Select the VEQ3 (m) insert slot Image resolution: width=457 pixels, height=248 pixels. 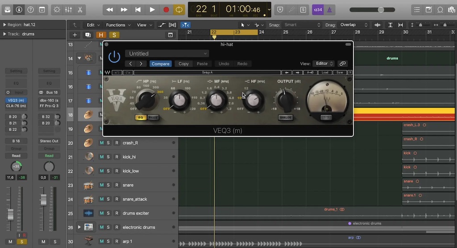pyautogui.click(x=16, y=100)
